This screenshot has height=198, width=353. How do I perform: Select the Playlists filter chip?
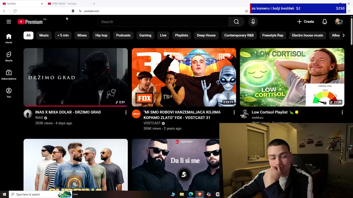181,35
